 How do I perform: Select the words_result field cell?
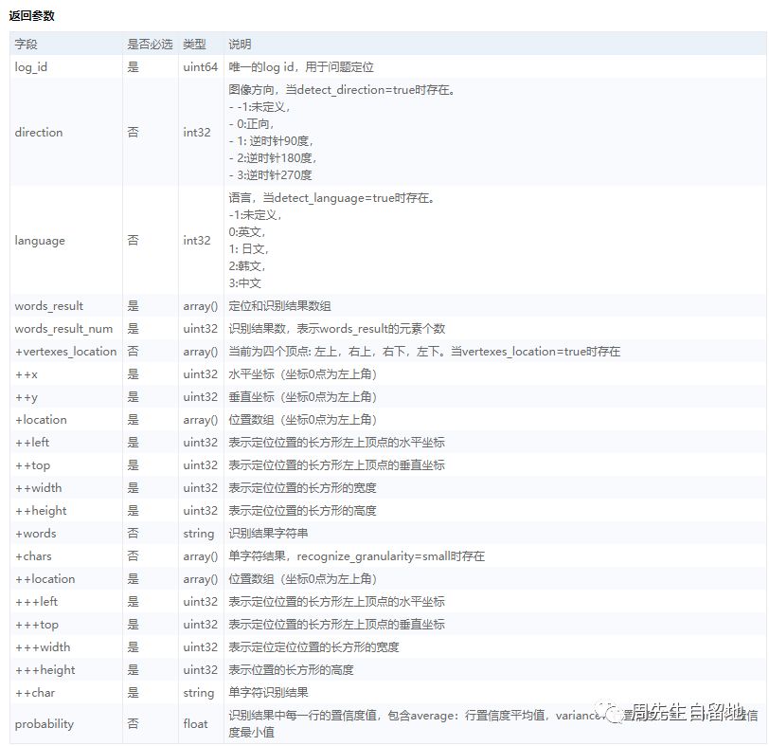(49, 306)
